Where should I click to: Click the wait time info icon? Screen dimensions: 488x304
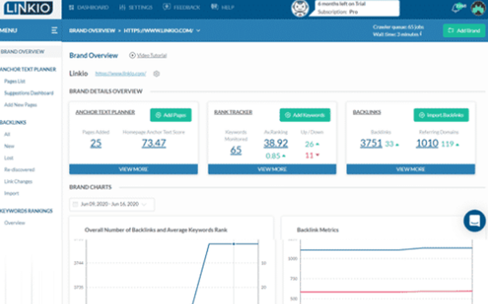tap(421, 34)
